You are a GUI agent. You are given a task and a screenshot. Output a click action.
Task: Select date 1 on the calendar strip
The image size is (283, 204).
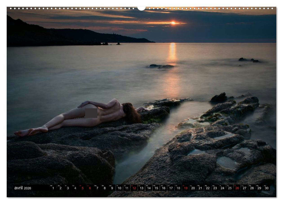[x=53, y=188]
